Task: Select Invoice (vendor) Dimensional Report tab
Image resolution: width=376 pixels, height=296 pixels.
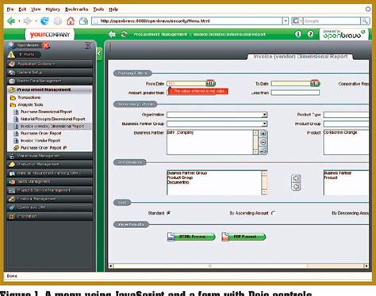Action: tap(301, 56)
